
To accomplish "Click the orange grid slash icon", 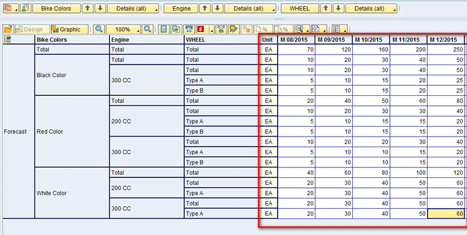I will 246,29.
